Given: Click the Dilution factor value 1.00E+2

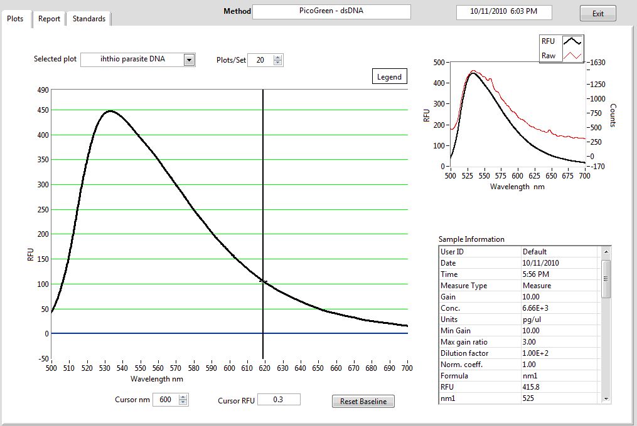Looking at the screenshot, I should click(535, 353).
